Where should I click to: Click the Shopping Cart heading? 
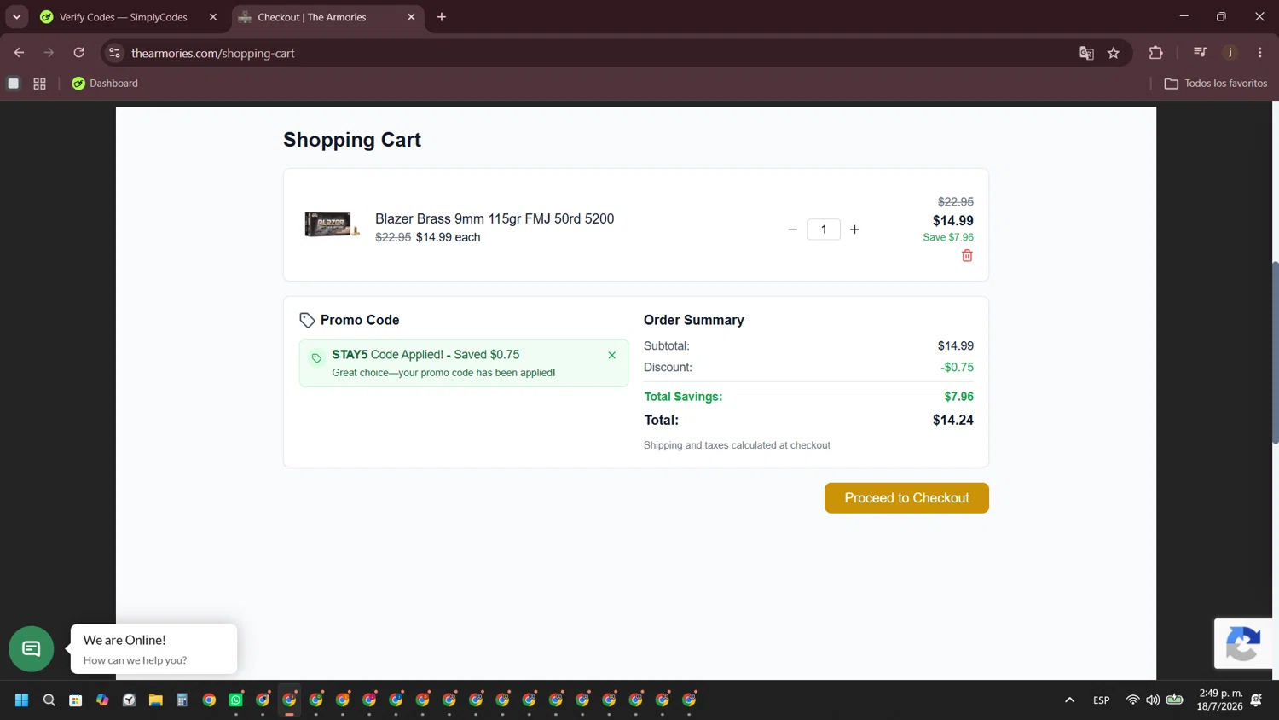click(x=352, y=140)
